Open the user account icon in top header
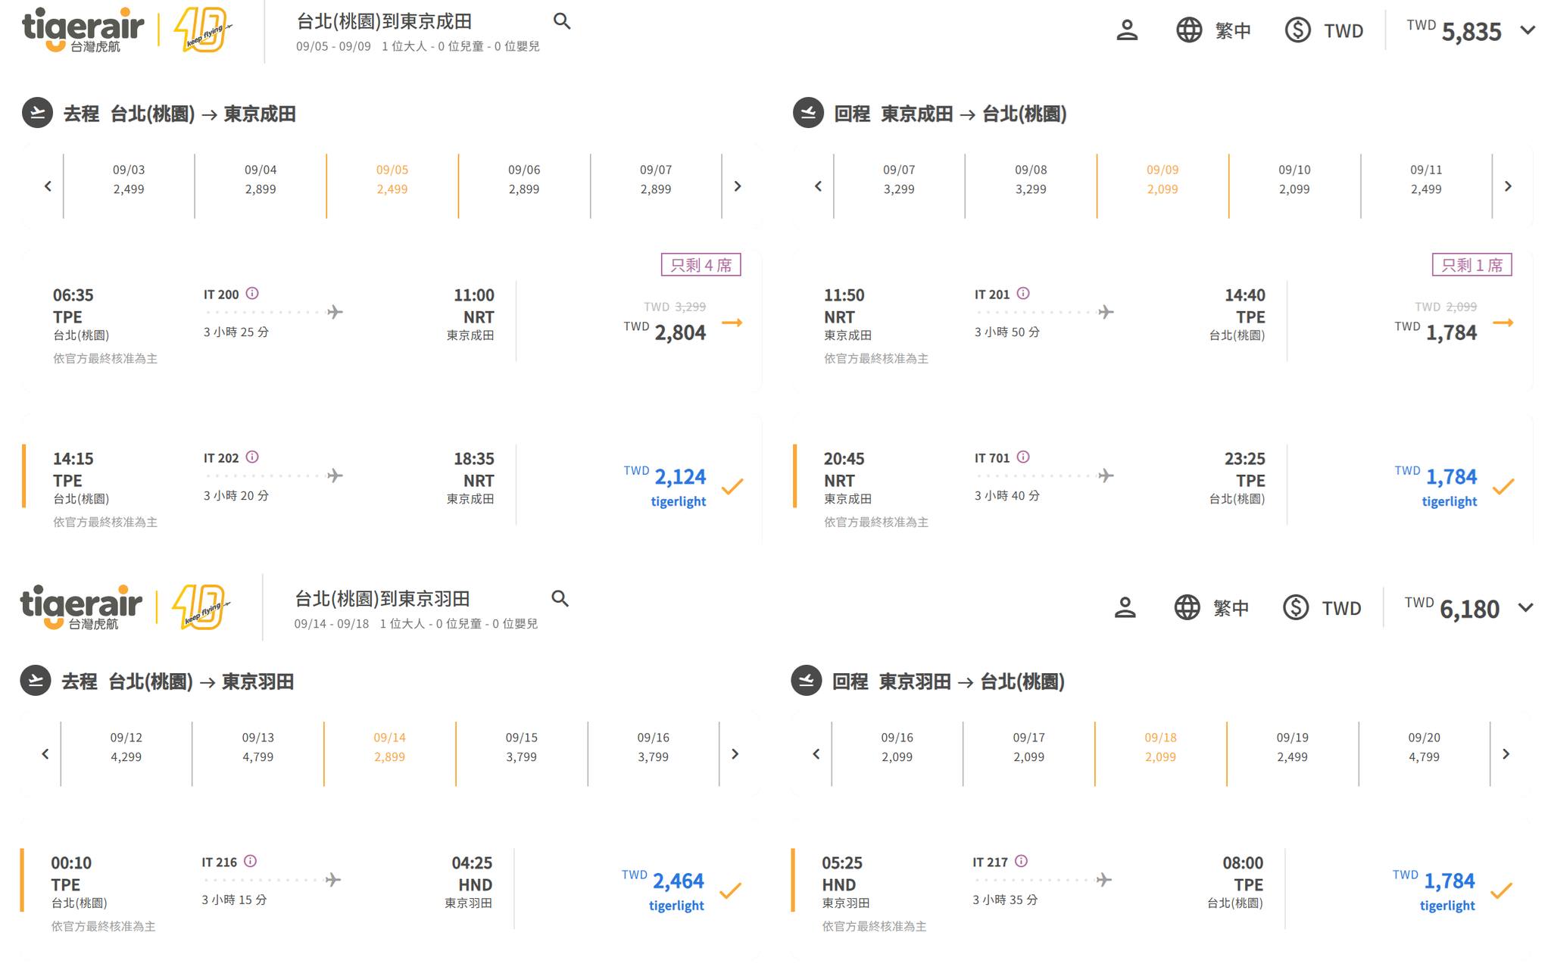Screen dimensions: 1551x970 point(1127,30)
